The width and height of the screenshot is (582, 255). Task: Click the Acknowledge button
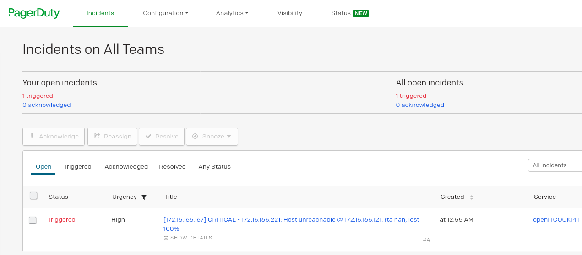pyautogui.click(x=54, y=137)
